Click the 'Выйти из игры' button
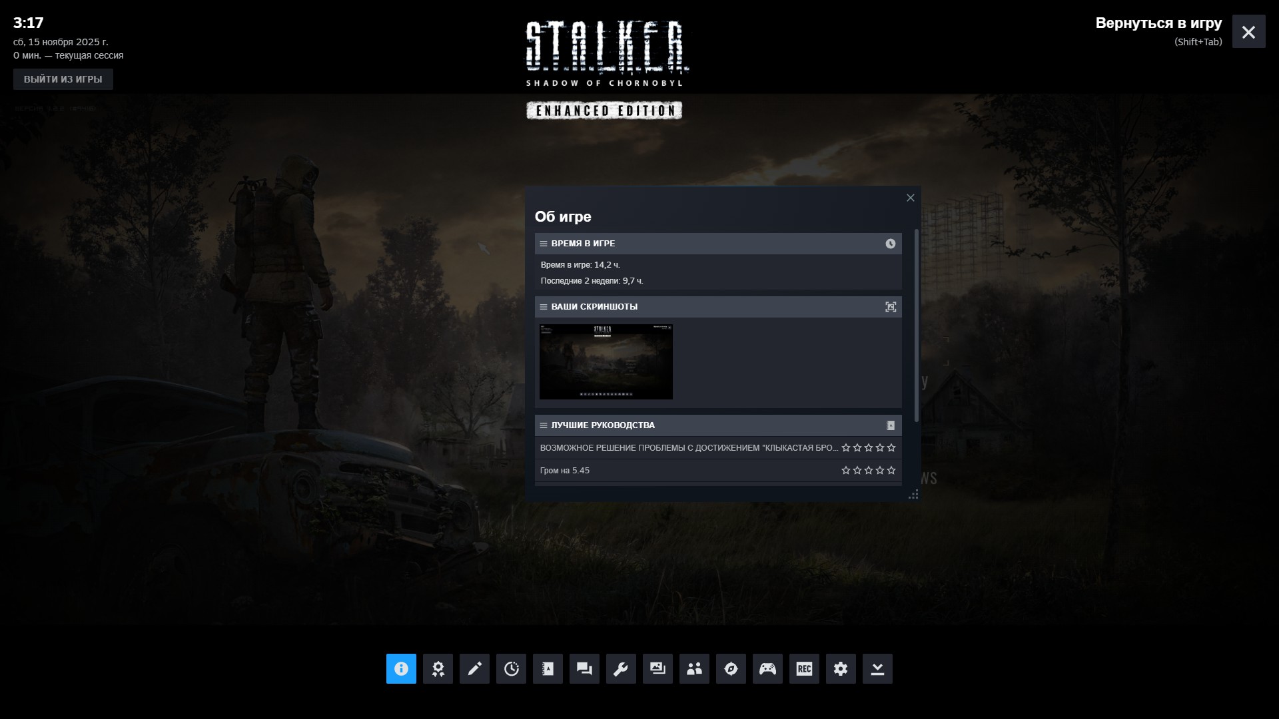1279x719 pixels. [x=63, y=79]
